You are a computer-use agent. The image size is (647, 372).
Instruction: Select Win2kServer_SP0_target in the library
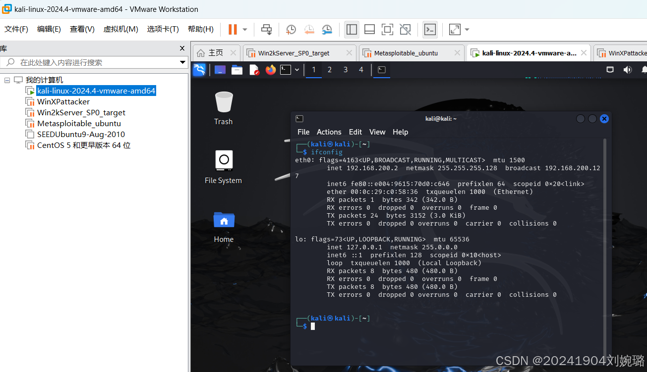(81, 113)
